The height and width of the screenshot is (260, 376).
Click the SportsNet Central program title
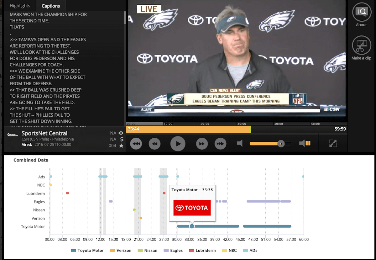44,133
